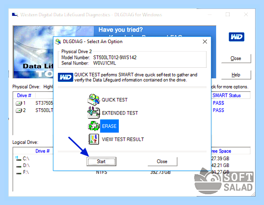Image resolution: width=264 pixels, height=205 pixels.
Task: Click drive 1 disk icon
Action: (x=19, y=103)
